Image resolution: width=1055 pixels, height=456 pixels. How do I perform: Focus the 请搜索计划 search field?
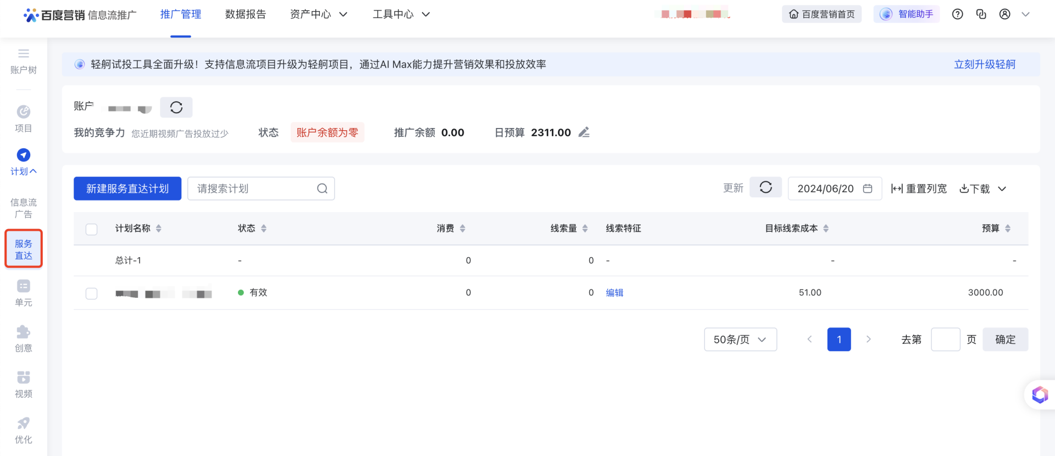coord(253,188)
